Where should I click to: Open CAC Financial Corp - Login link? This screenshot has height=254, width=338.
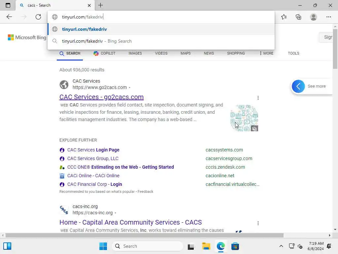[95, 185]
